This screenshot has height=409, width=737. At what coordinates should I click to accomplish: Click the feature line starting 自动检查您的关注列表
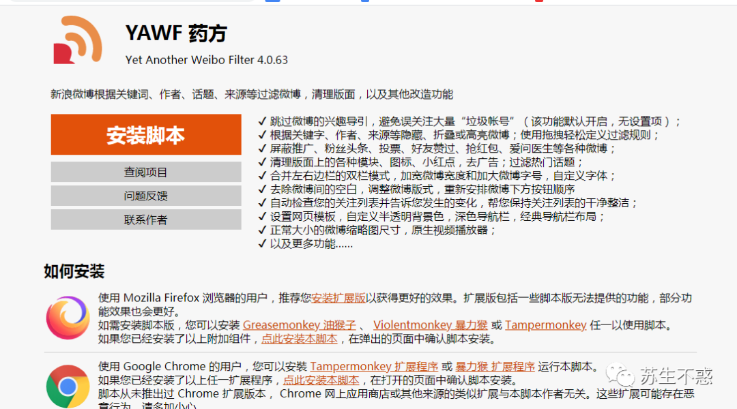click(x=448, y=203)
